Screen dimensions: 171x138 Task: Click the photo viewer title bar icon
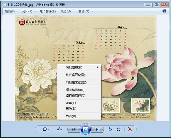[5, 5]
